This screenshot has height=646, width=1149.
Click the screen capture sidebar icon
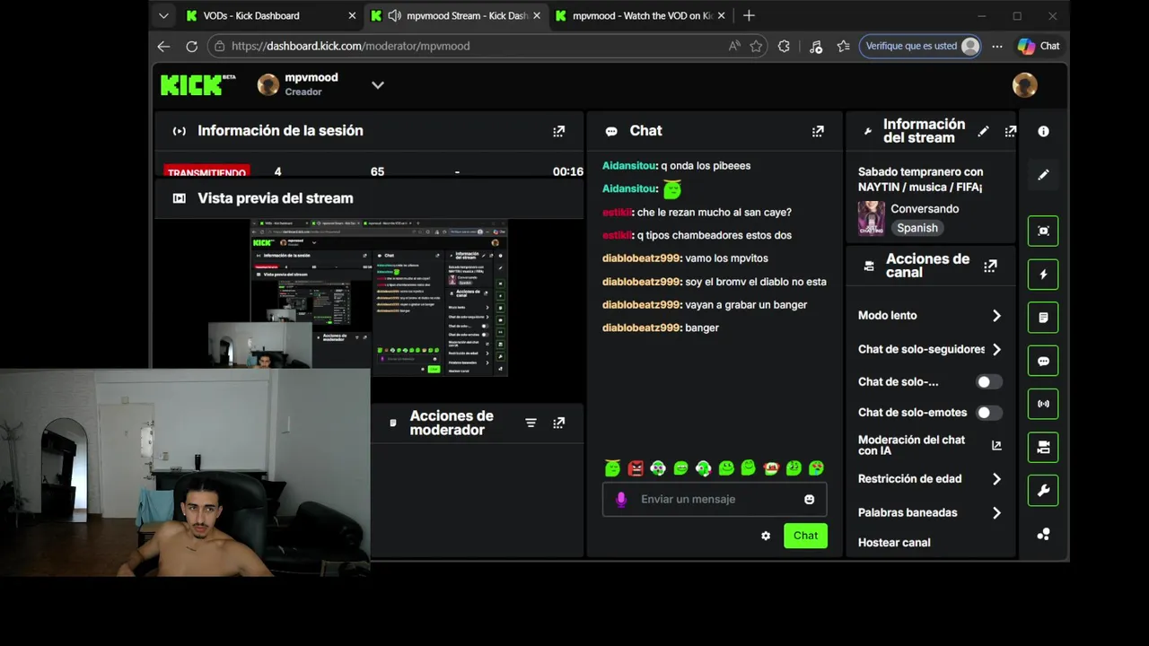click(1043, 231)
